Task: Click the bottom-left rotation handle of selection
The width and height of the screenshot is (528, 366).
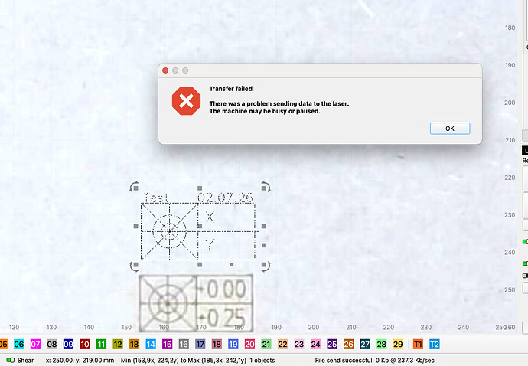Action: 134,266
